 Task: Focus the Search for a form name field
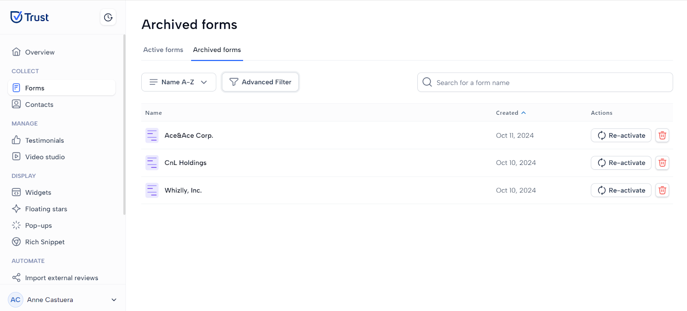click(x=545, y=82)
